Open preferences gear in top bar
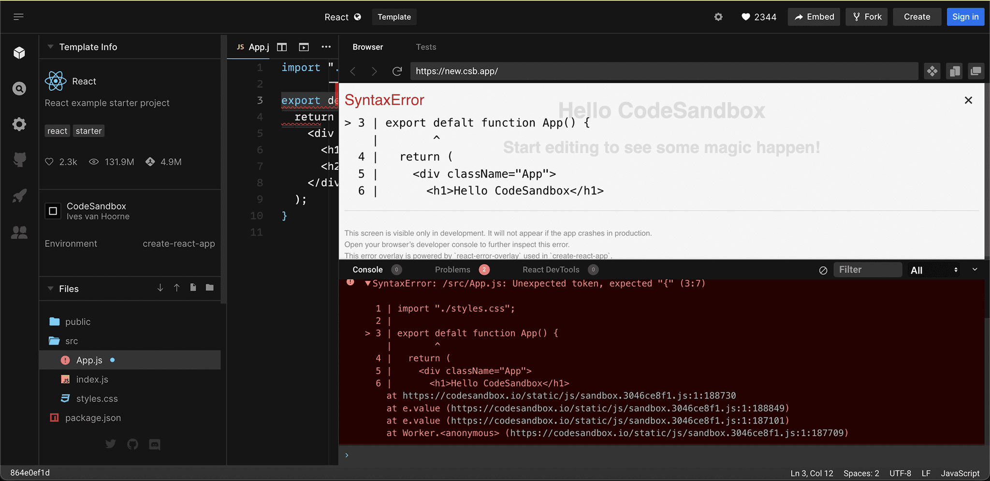The height and width of the screenshot is (481, 990). [718, 17]
